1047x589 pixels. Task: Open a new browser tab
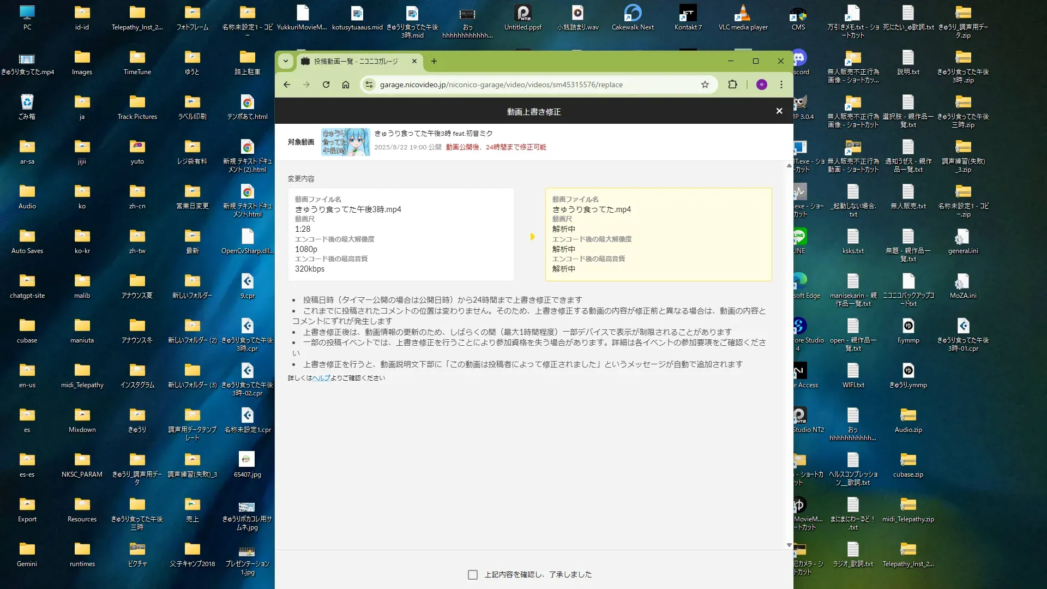pyautogui.click(x=434, y=61)
